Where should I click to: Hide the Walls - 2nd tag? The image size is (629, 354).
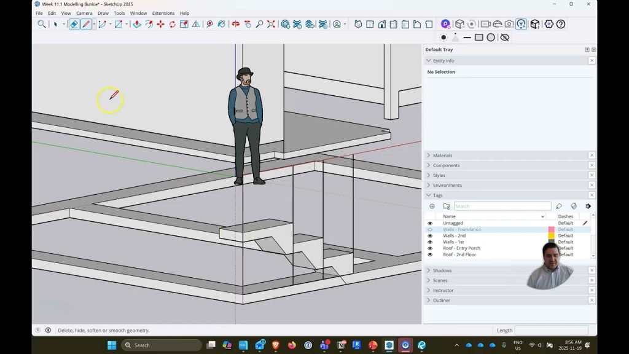pos(430,235)
